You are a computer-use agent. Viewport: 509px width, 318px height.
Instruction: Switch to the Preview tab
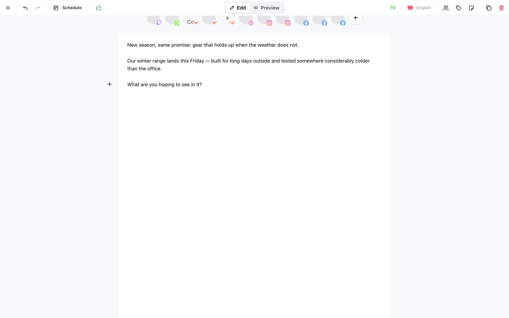[x=267, y=8]
